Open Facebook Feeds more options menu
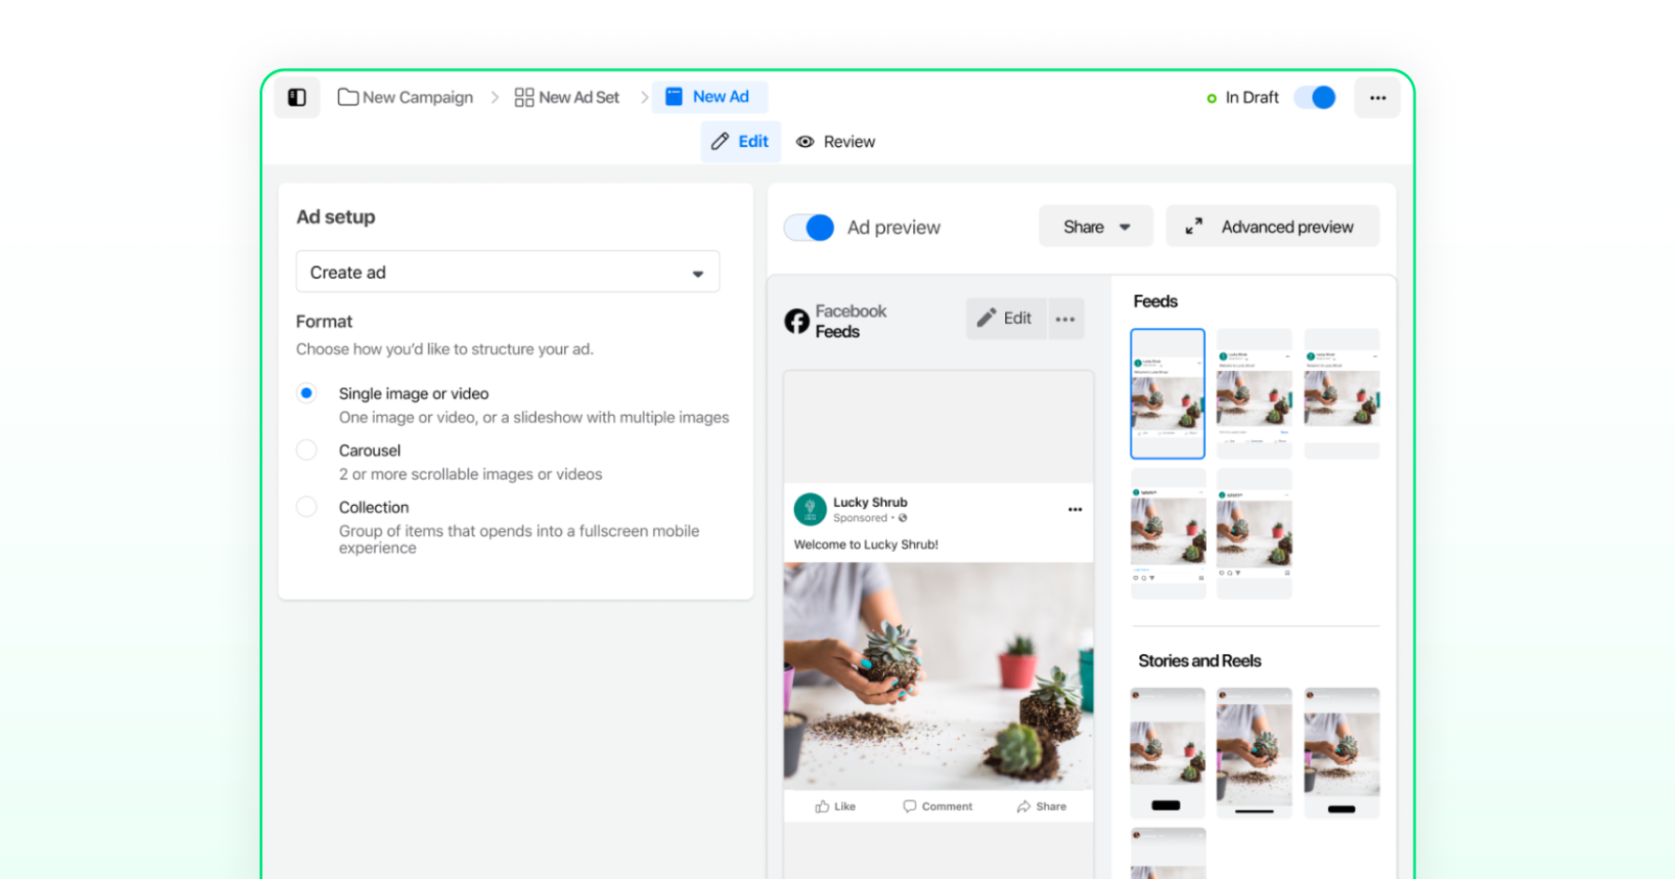The height and width of the screenshot is (879, 1675). [1065, 318]
